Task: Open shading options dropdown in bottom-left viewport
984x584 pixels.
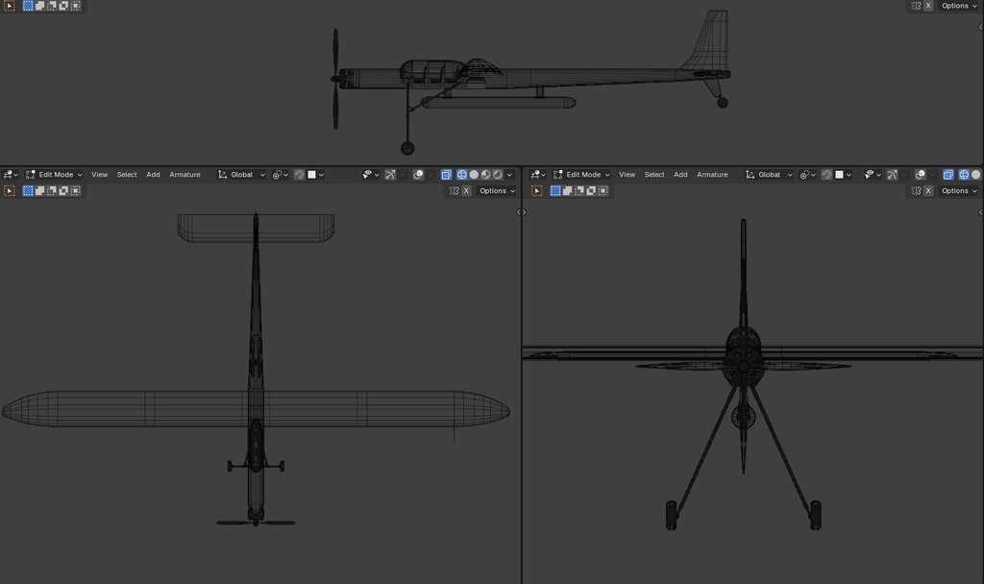Action: (509, 175)
